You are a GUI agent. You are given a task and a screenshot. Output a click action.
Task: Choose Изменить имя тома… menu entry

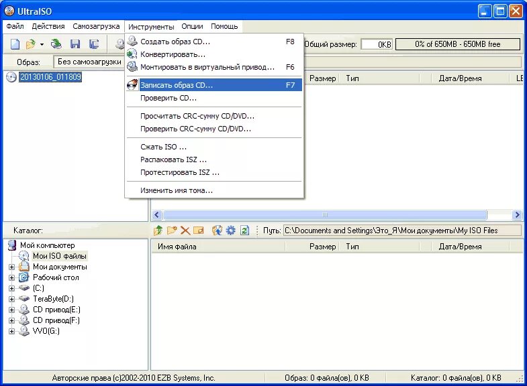click(x=214, y=190)
